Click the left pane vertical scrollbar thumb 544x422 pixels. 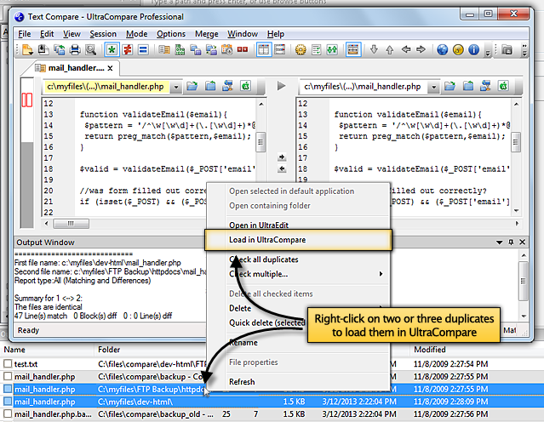point(261,142)
